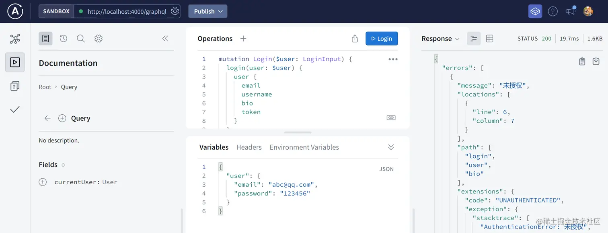Navigate to Root in breadcrumb
Screen dimensions: 608x233
click(x=45, y=87)
